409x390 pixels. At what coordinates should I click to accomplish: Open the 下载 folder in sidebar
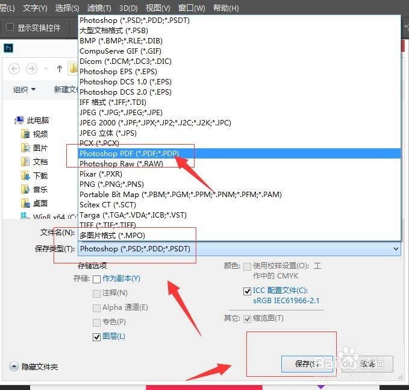(x=40, y=175)
